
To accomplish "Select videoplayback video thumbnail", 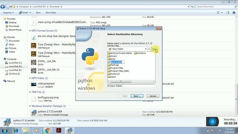I will click(34, 84).
